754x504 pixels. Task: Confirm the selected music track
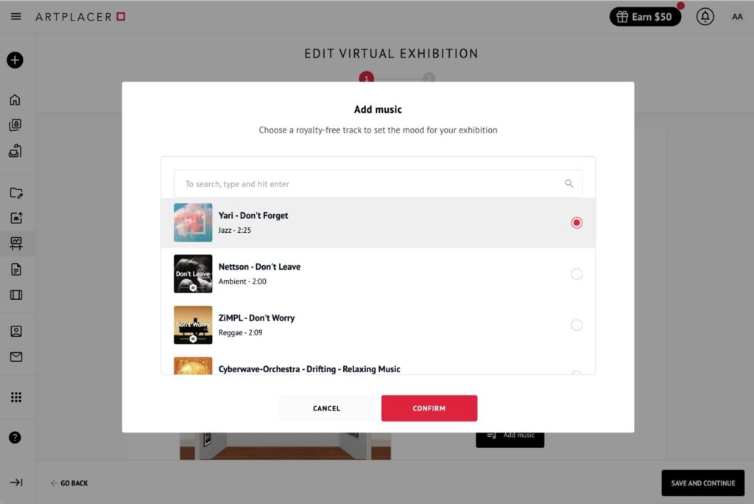[x=429, y=408]
